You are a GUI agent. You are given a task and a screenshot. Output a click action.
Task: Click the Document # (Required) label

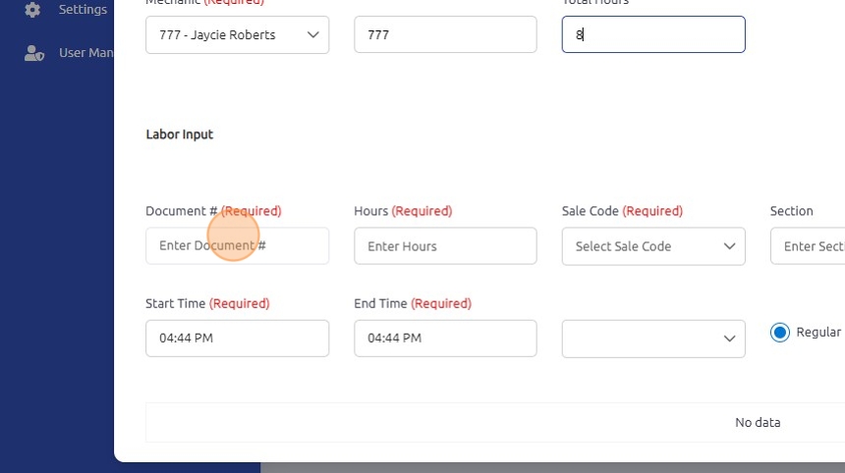pos(213,211)
